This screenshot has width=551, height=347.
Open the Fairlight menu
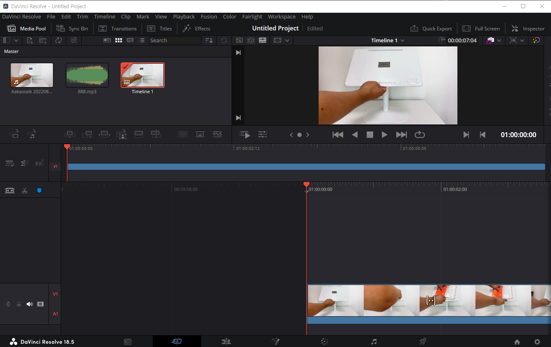(x=252, y=16)
